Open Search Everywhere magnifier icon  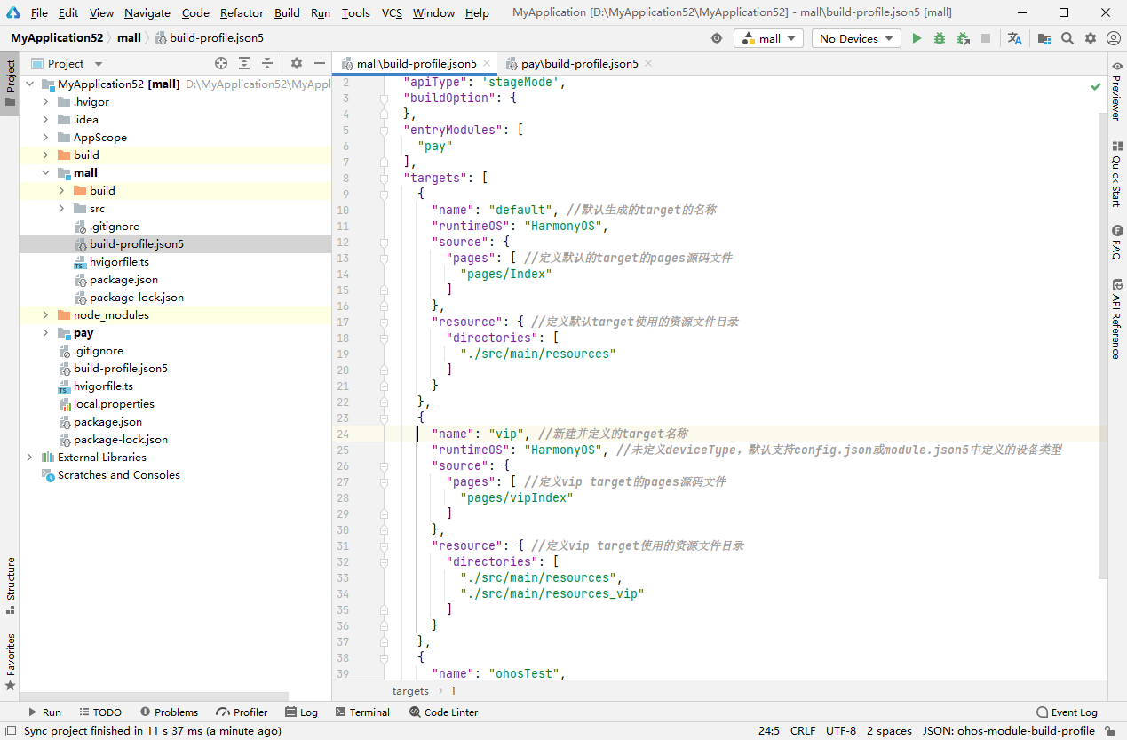[1067, 38]
